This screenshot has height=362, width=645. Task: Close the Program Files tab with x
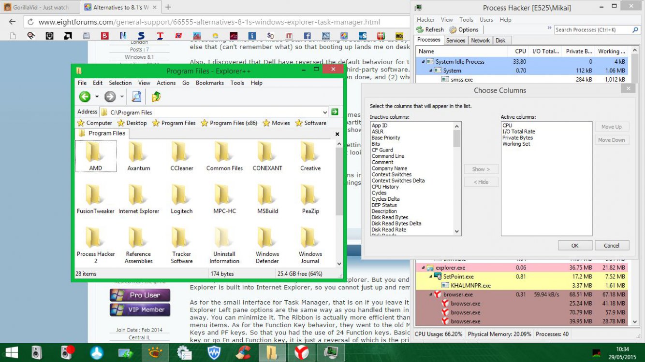coord(337,134)
